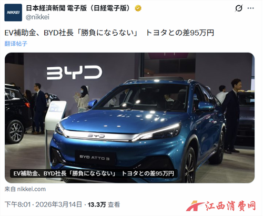263x216 pixels.
Task: Open the 来自 nikkei.com source link
Action: click(25, 189)
